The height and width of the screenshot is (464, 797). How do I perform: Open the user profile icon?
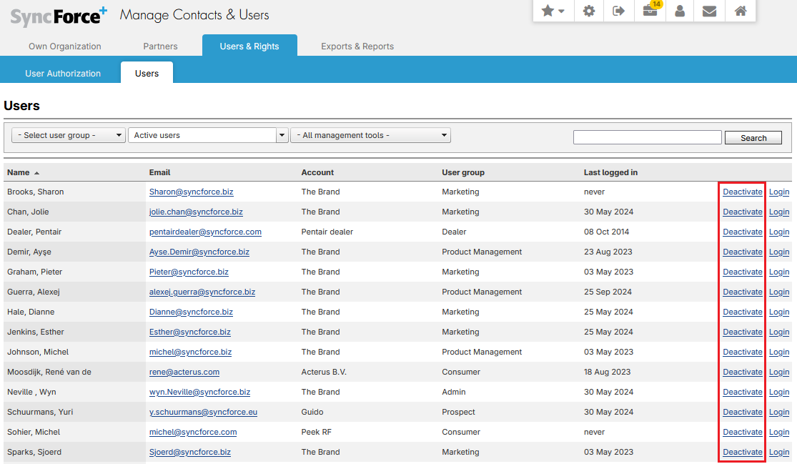(x=680, y=11)
